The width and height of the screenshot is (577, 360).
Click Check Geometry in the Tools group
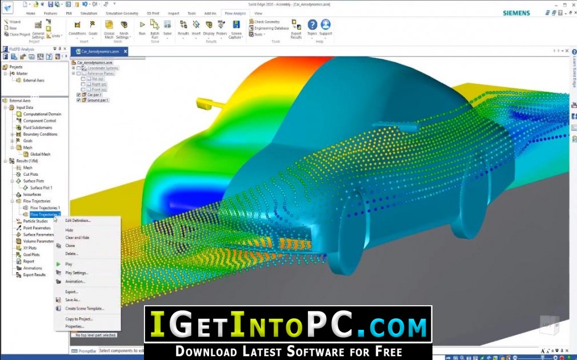pyautogui.click(x=265, y=22)
